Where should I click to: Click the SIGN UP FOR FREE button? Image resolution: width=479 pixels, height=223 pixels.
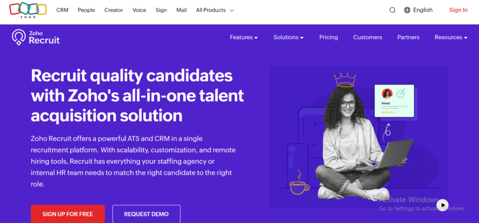[67, 214]
